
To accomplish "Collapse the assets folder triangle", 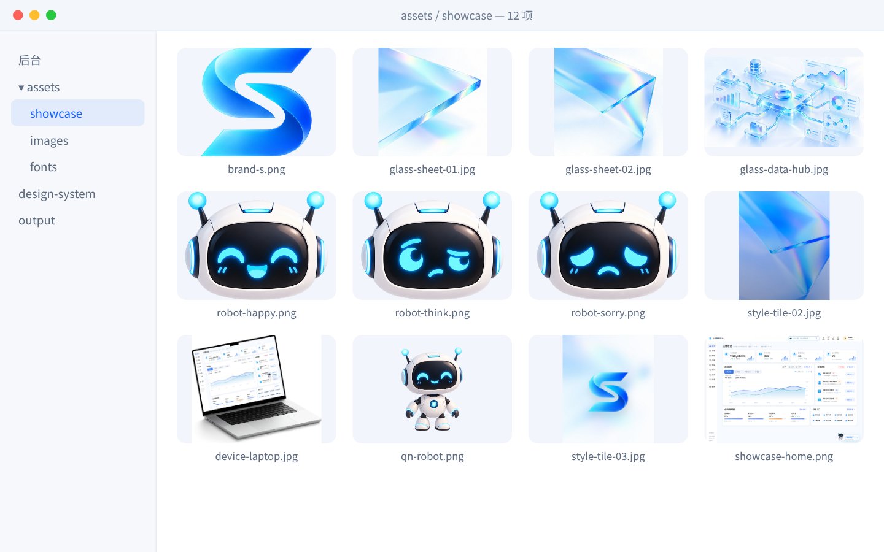I will (21, 88).
